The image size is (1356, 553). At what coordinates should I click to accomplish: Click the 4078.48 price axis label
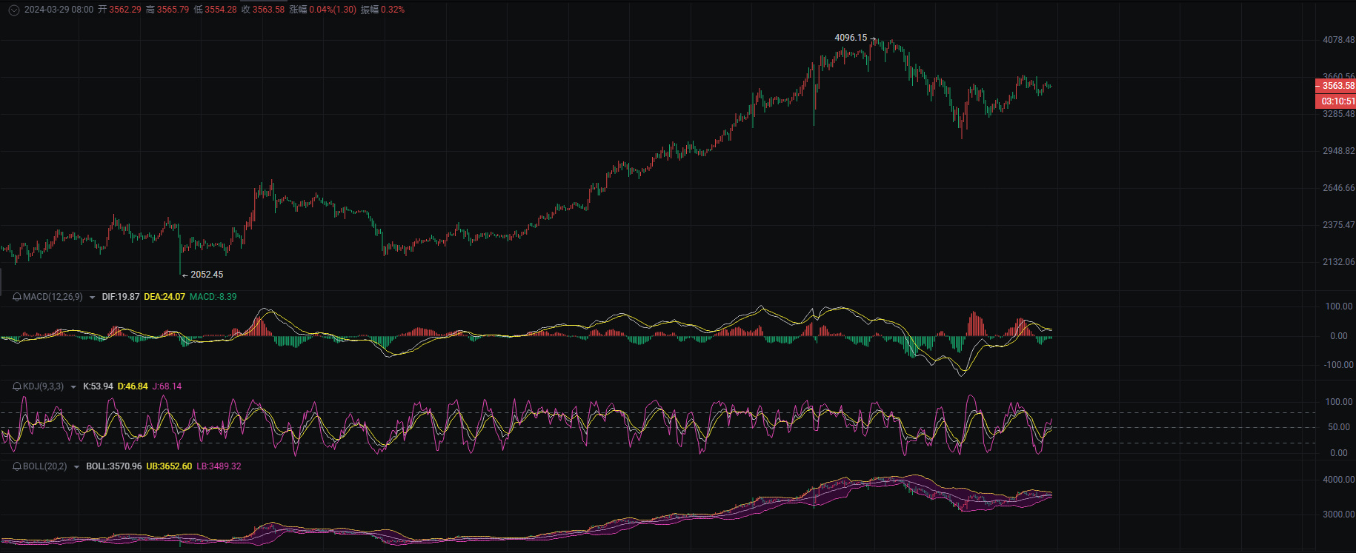tap(1339, 40)
